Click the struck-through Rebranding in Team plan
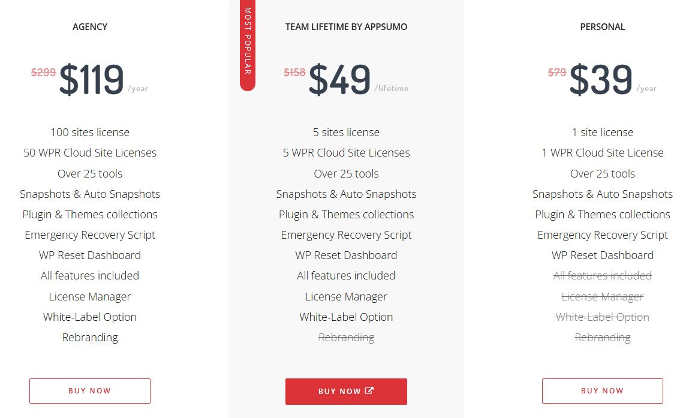 pos(346,338)
